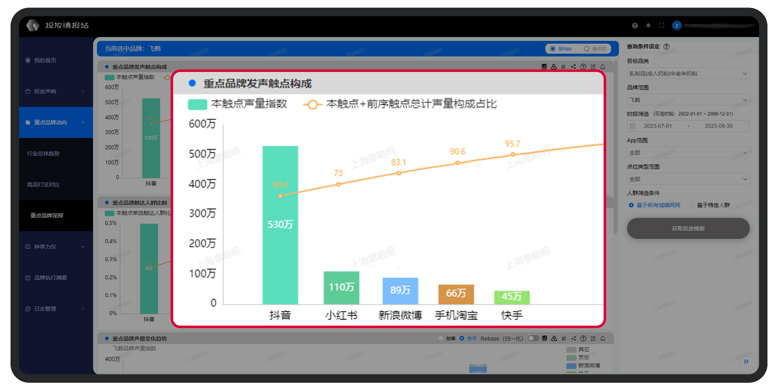Viewport: 778px width, 390px height.
Task: Expand the 投放声呐 sidebar menu
Action: click(56, 91)
